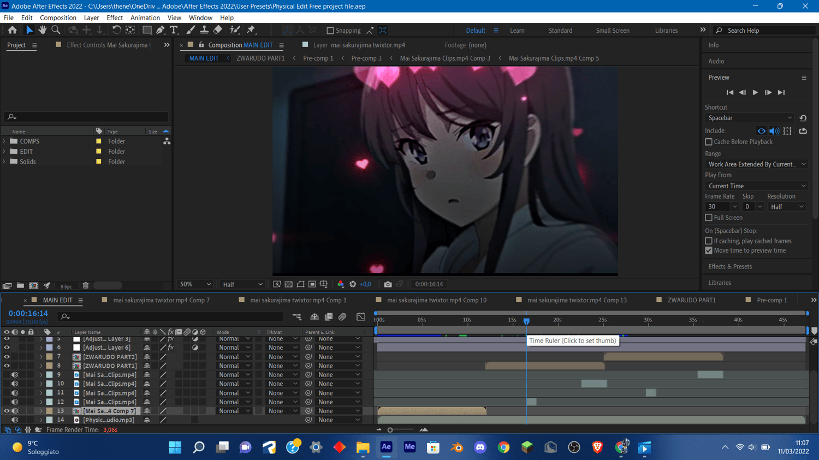819x460 pixels.
Task: Switch to the ZWARUDO PART1 timeline tab
Action: point(691,300)
